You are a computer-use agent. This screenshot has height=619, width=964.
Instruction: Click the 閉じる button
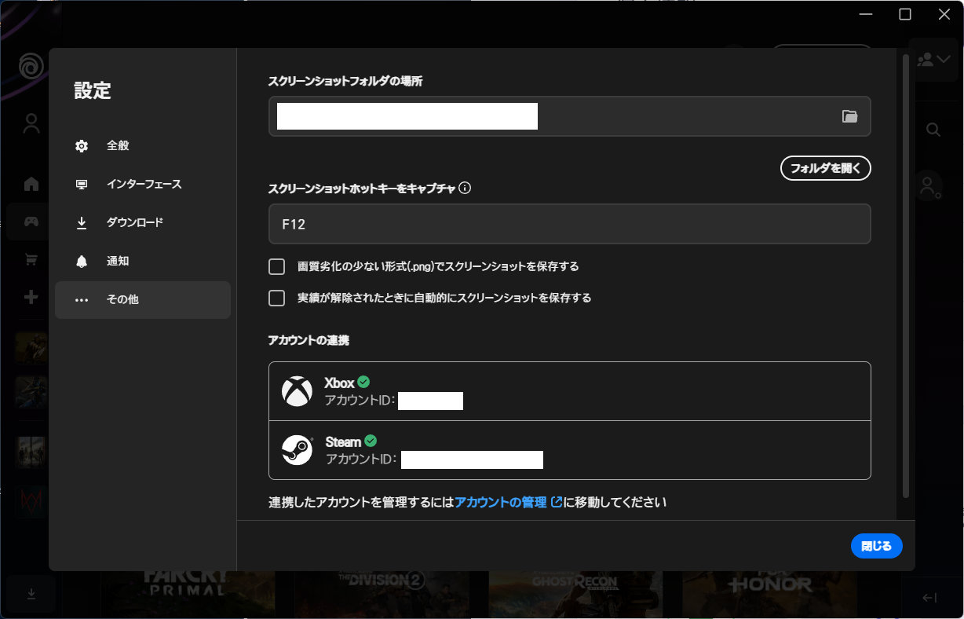876,546
